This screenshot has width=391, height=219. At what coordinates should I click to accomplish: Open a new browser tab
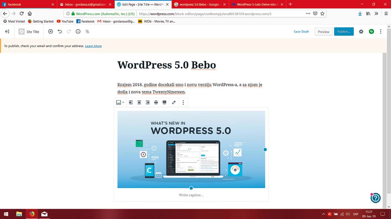(290, 4)
